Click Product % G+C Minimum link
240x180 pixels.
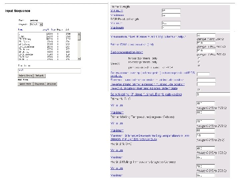click(x=117, y=150)
